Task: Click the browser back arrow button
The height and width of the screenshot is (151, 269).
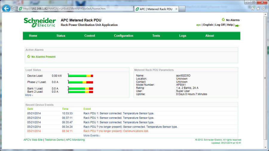Action: pyautogui.click(x=6, y=9)
